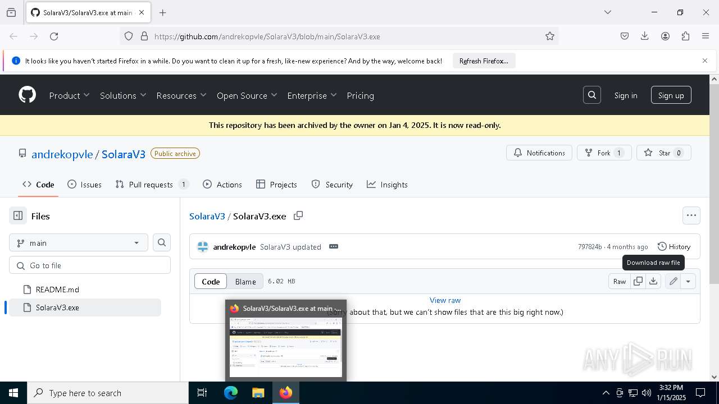Open the Insights tab
This screenshot has width=719, height=404.
coord(387,184)
